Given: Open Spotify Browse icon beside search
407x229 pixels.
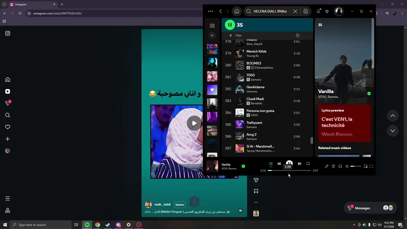Looking at the screenshot, I should pos(306,11).
